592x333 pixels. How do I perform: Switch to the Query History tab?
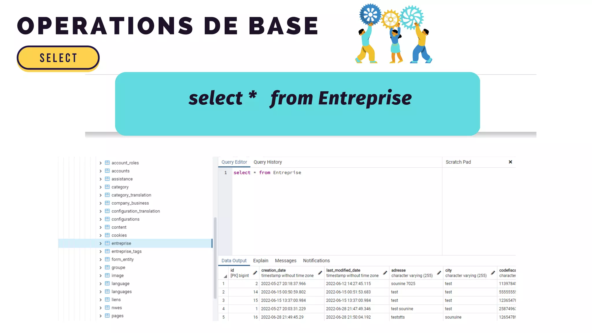268,162
